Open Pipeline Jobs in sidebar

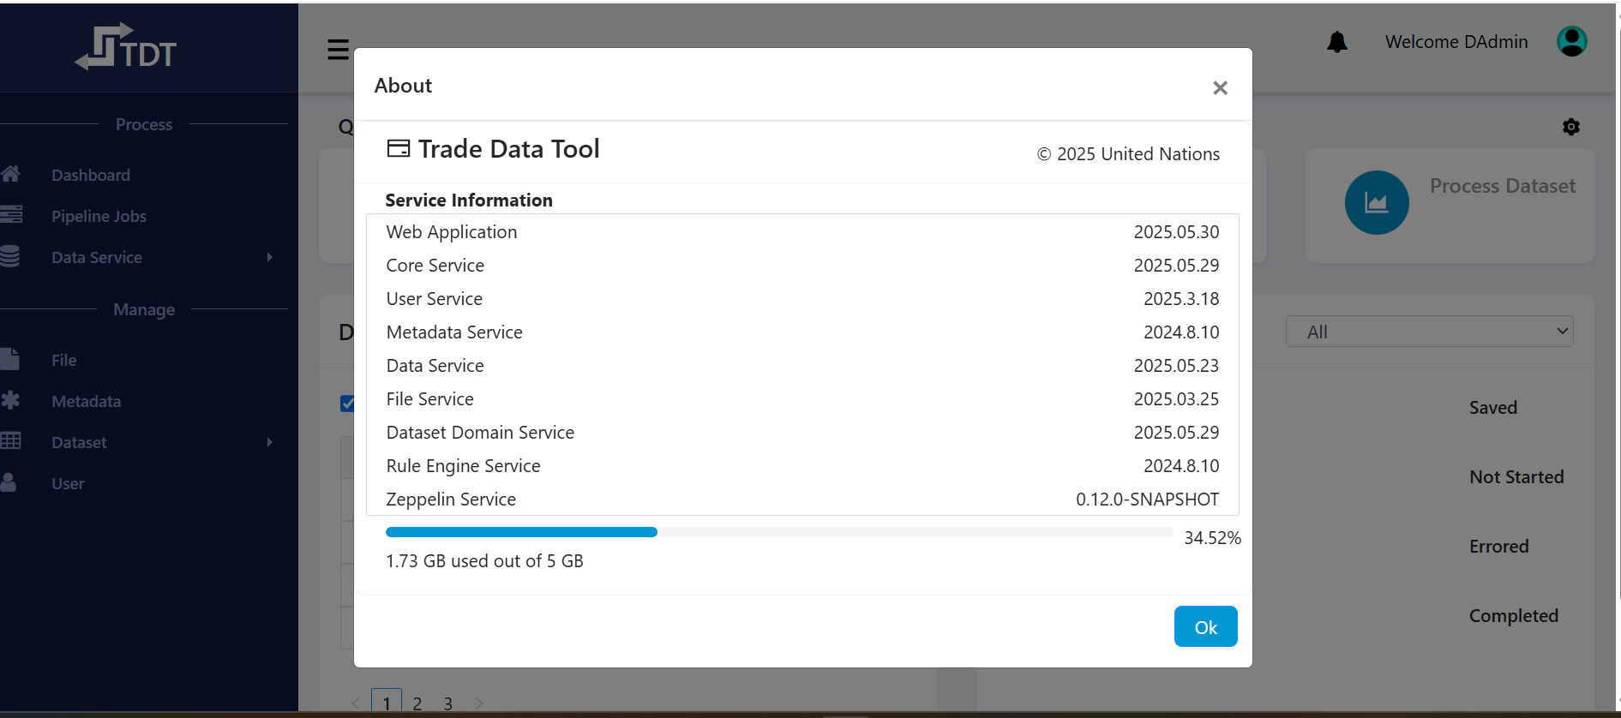point(99,216)
